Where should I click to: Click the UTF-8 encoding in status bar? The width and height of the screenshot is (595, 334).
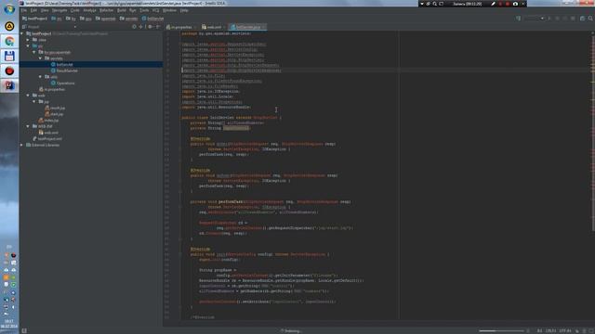[565, 331]
